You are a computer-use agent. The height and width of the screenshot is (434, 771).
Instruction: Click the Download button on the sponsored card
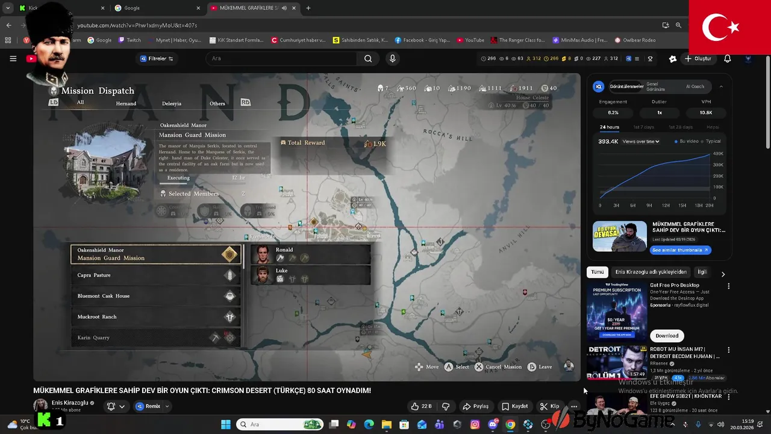pos(666,336)
